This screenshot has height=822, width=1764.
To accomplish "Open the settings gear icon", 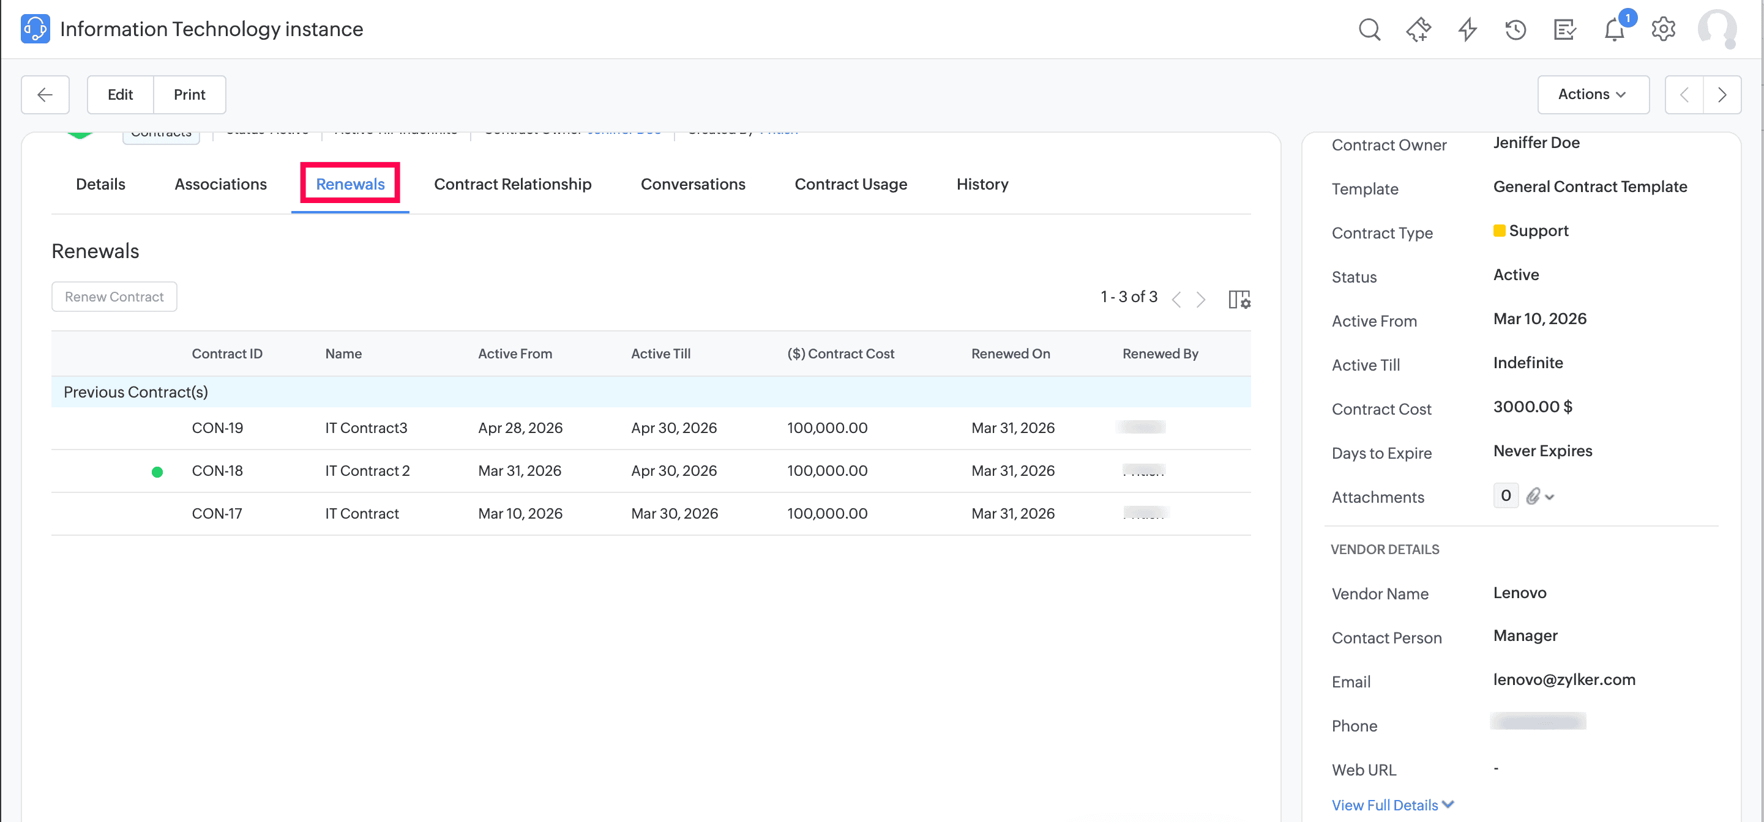I will pyautogui.click(x=1662, y=29).
